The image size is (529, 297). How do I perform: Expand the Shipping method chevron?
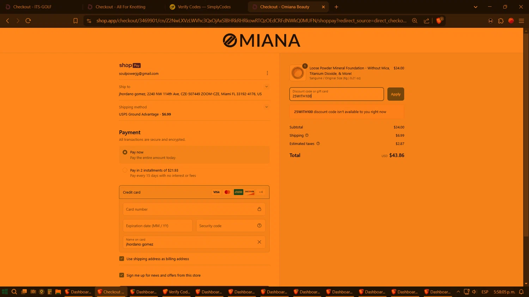(267, 107)
